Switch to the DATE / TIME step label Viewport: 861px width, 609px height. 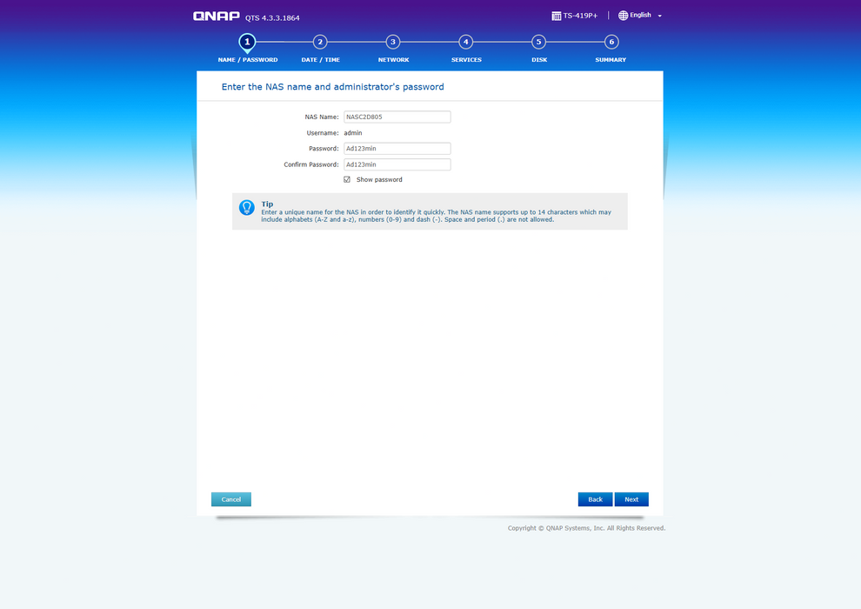click(320, 60)
